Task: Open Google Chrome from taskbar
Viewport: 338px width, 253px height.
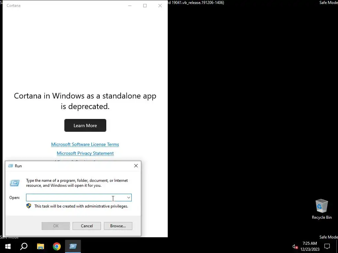Action: coord(57,246)
